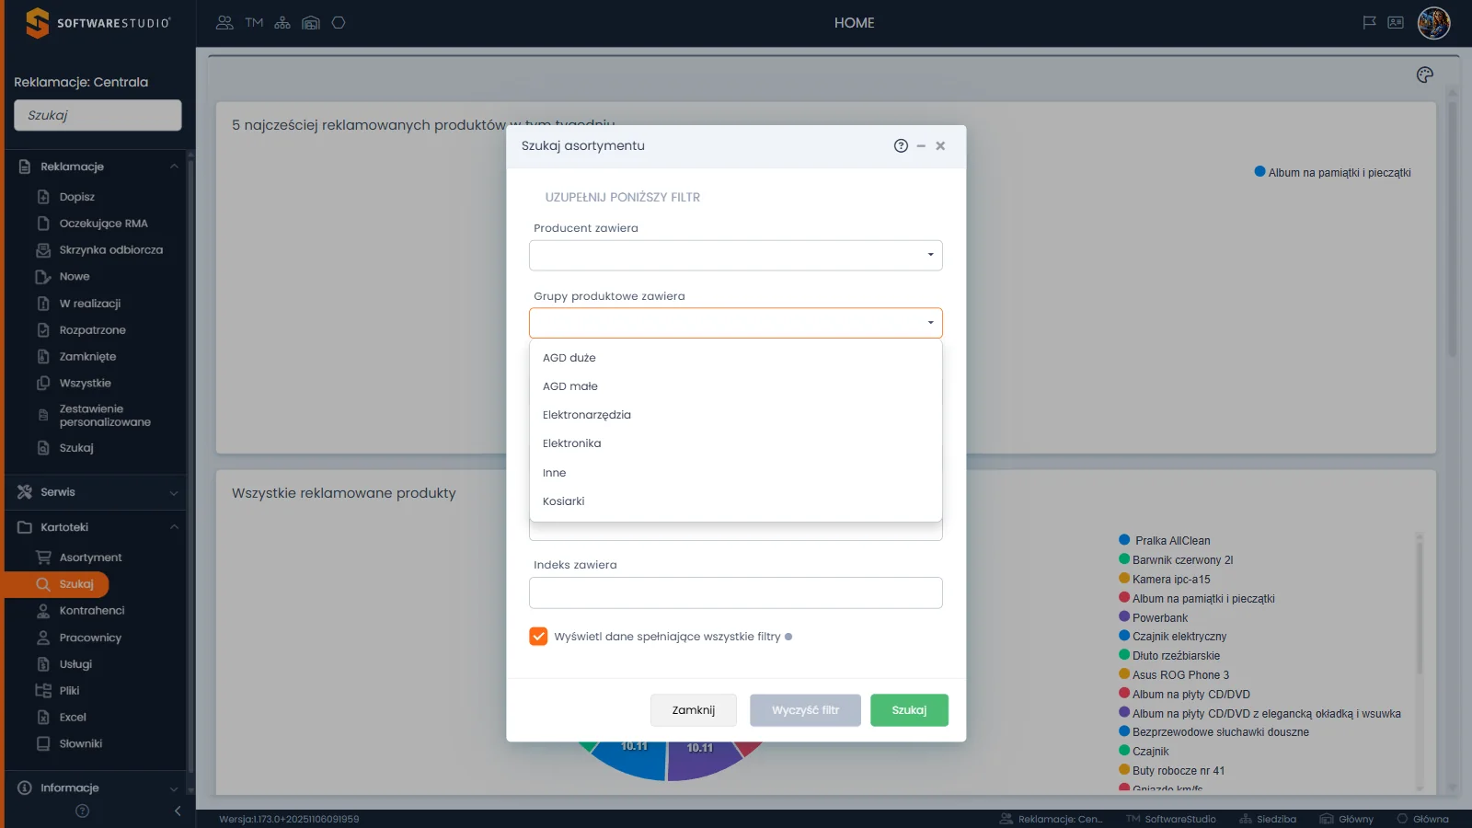Click the Wyczyść filtr button

point(806,710)
